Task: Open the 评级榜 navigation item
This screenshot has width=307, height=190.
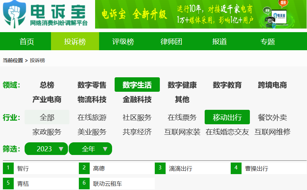Action: [123, 41]
